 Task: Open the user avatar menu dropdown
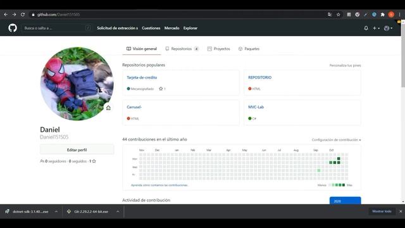[x=388, y=28]
